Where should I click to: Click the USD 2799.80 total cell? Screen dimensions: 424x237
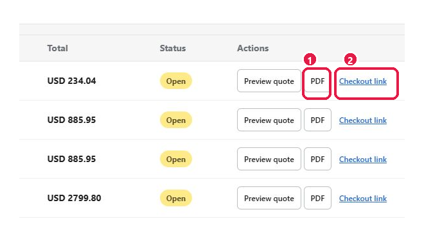[x=74, y=198]
